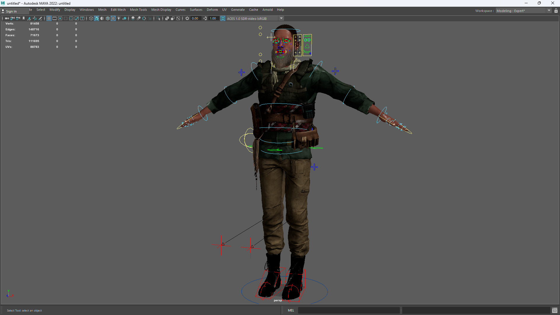This screenshot has width=560, height=315.
Task: Switch the viewport to Wireframe shading
Action: click(91, 18)
